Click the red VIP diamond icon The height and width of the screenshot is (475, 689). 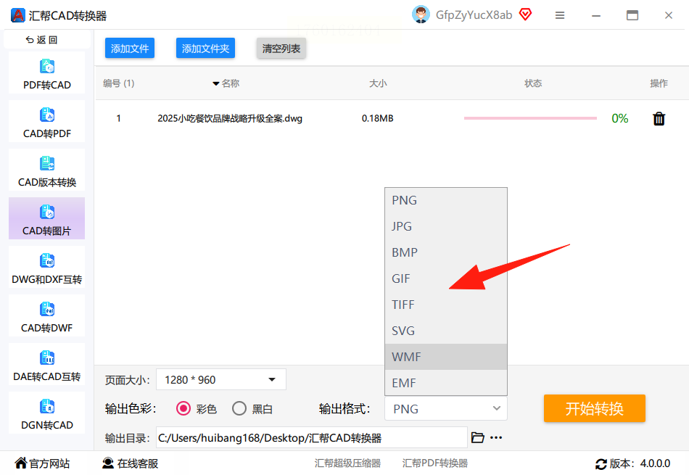(525, 15)
